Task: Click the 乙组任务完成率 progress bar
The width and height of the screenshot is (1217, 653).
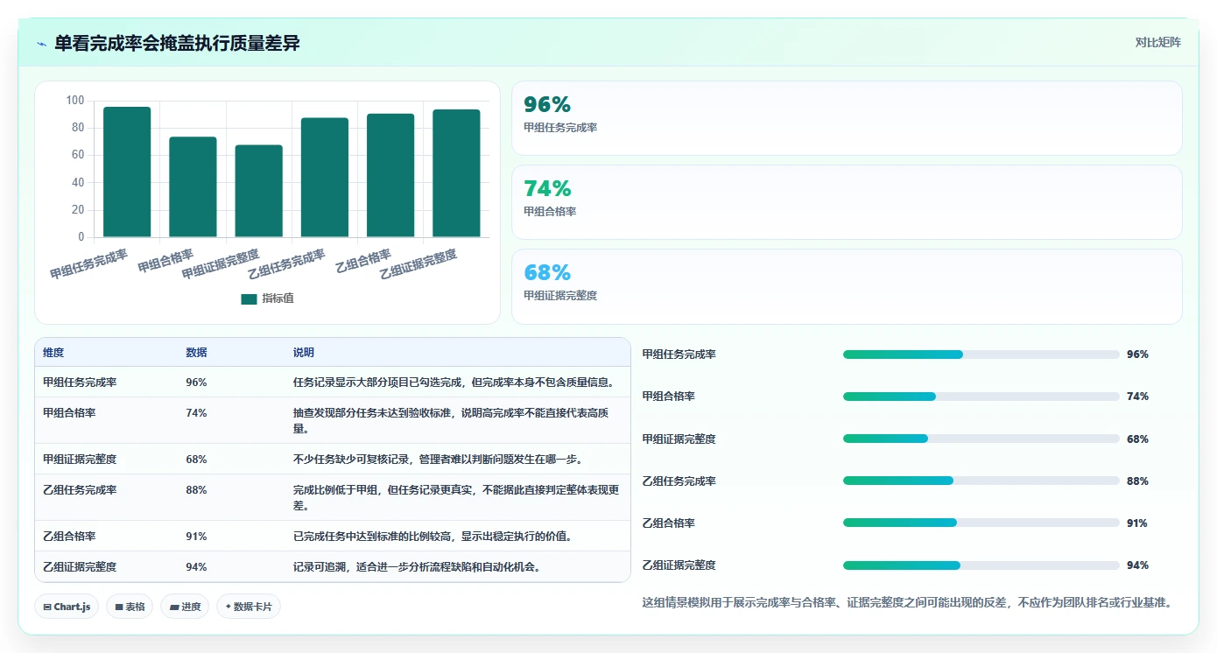Action: (981, 481)
